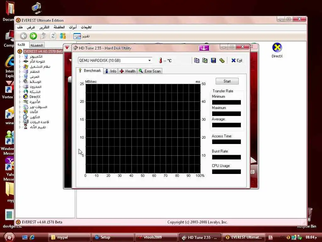Viewport: 322px width, 242px height.
Task: Open the عرض view menu
Action: (x=31, y=27)
